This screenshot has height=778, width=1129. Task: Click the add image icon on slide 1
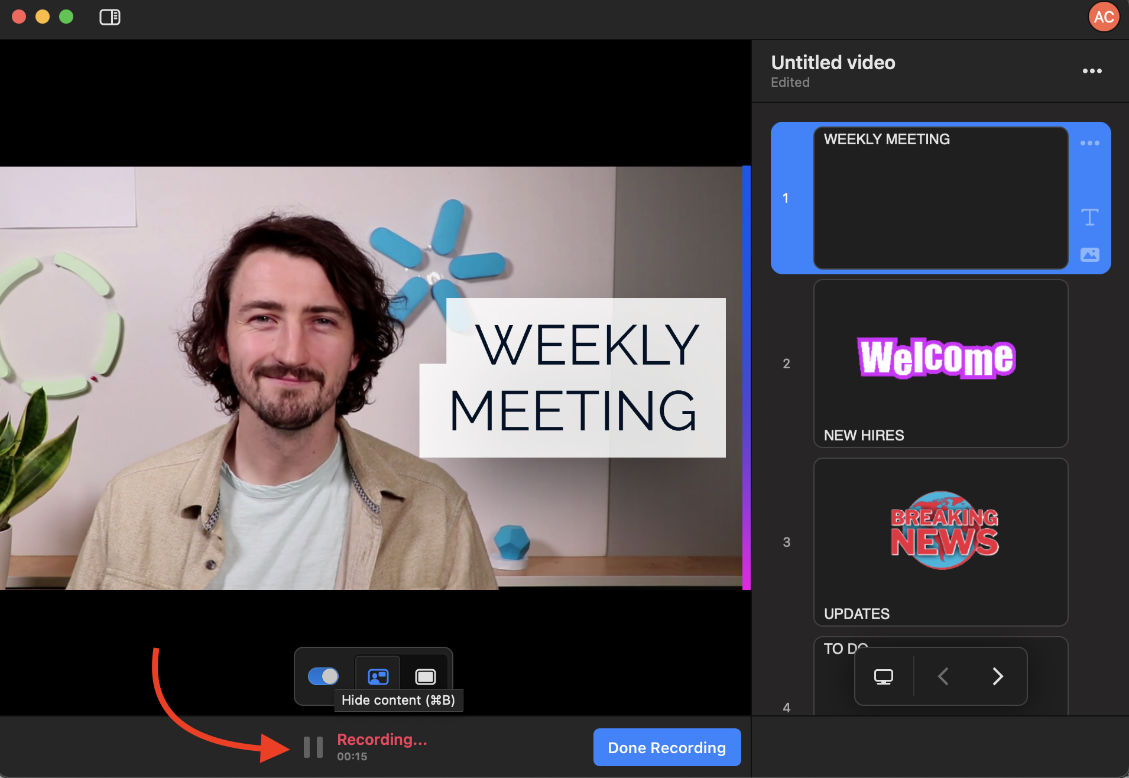click(1089, 254)
